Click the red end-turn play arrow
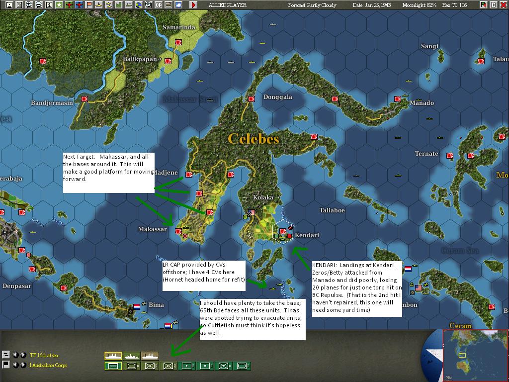Screen dimensions: 509x382 coord(193,4)
